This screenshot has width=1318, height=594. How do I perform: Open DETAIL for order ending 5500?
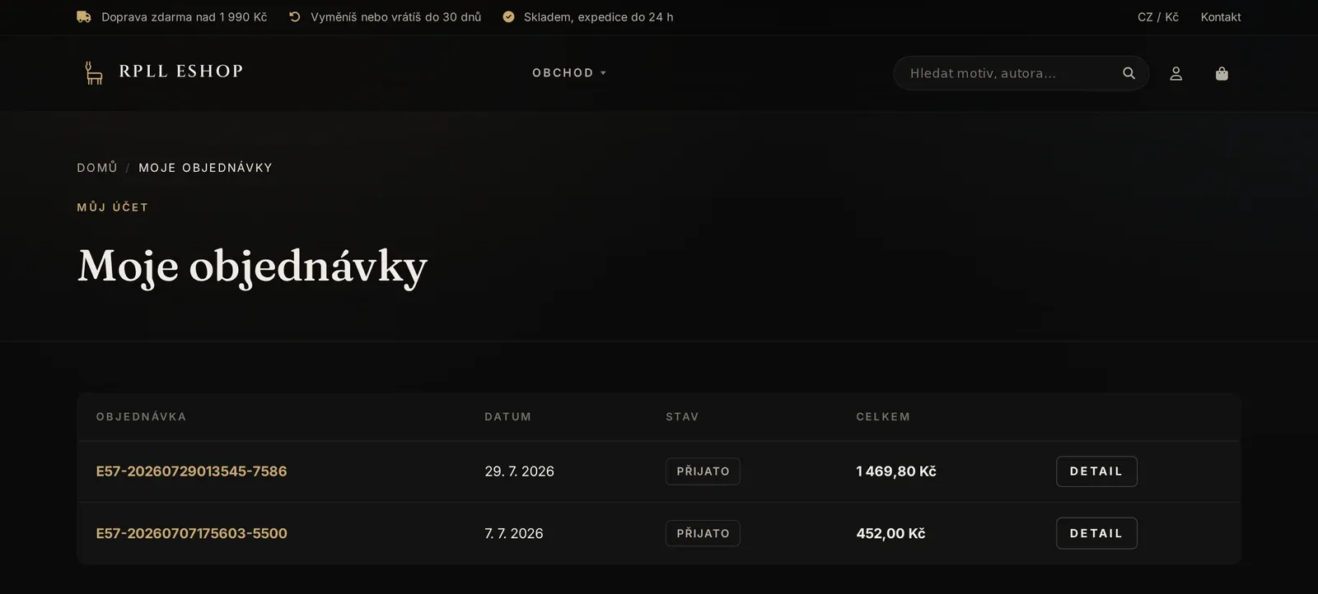pos(1096,533)
